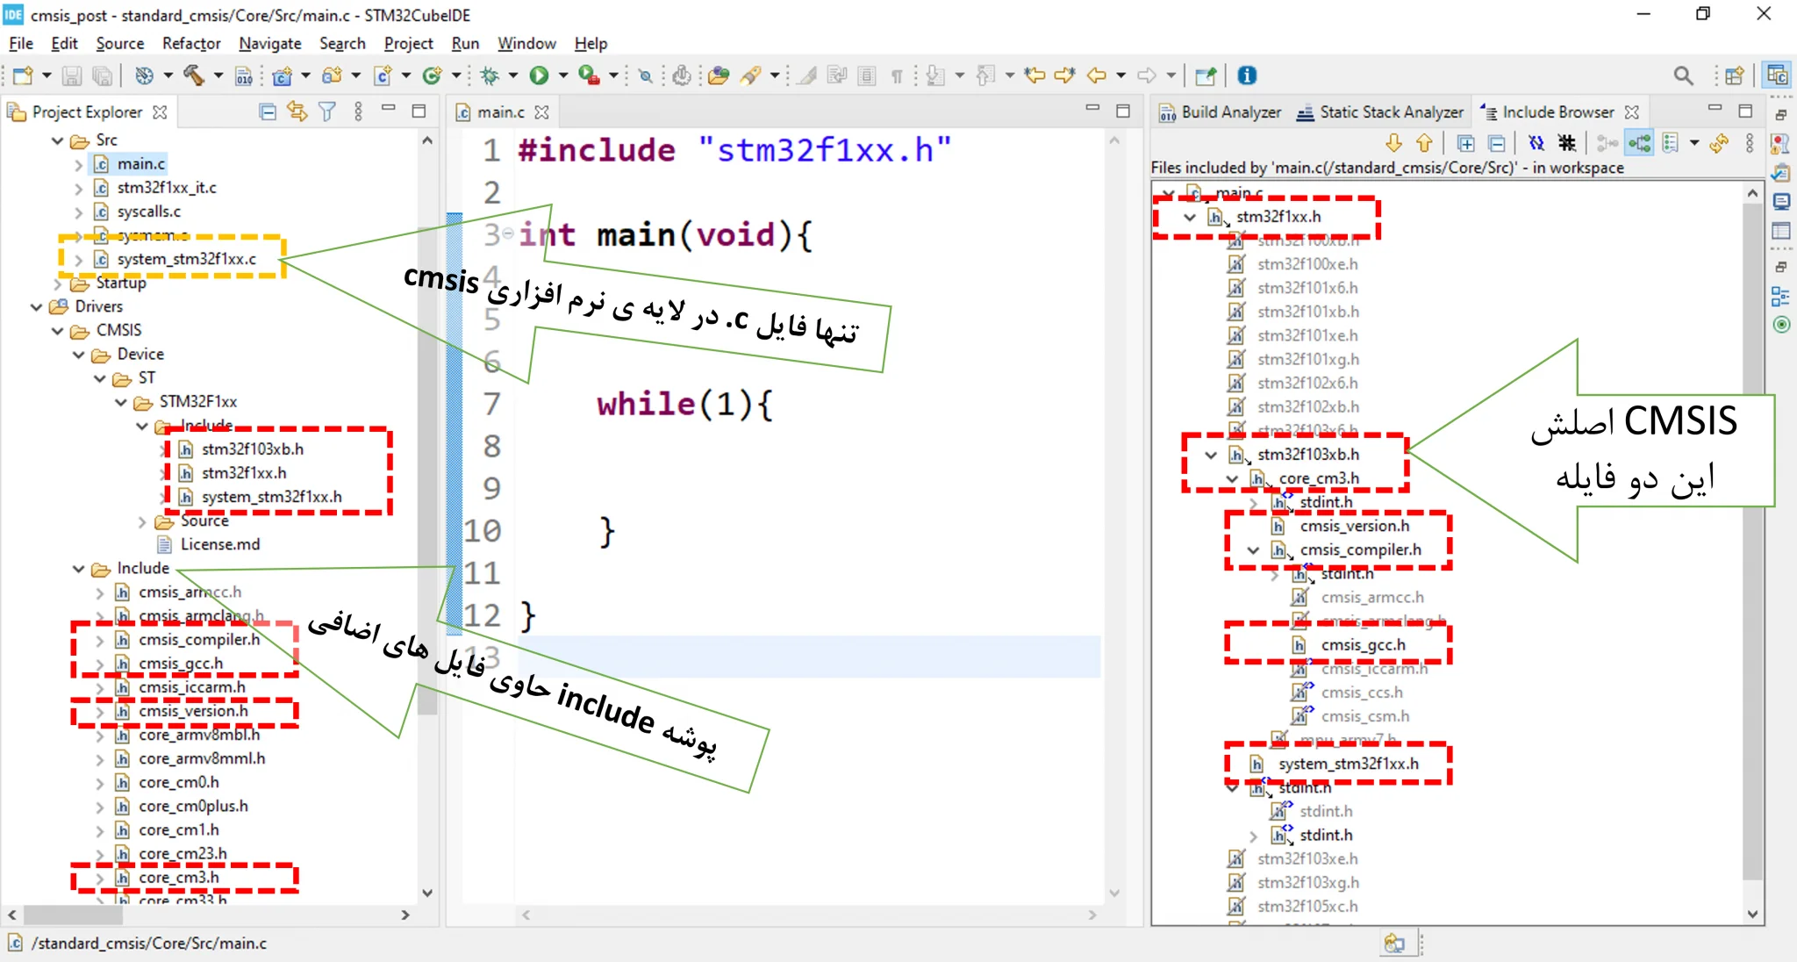Image resolution: width=1797 pixels, height=962 pixels.
Task: Switch to the Build Analyzer tab
Action: click(1221, 112)
